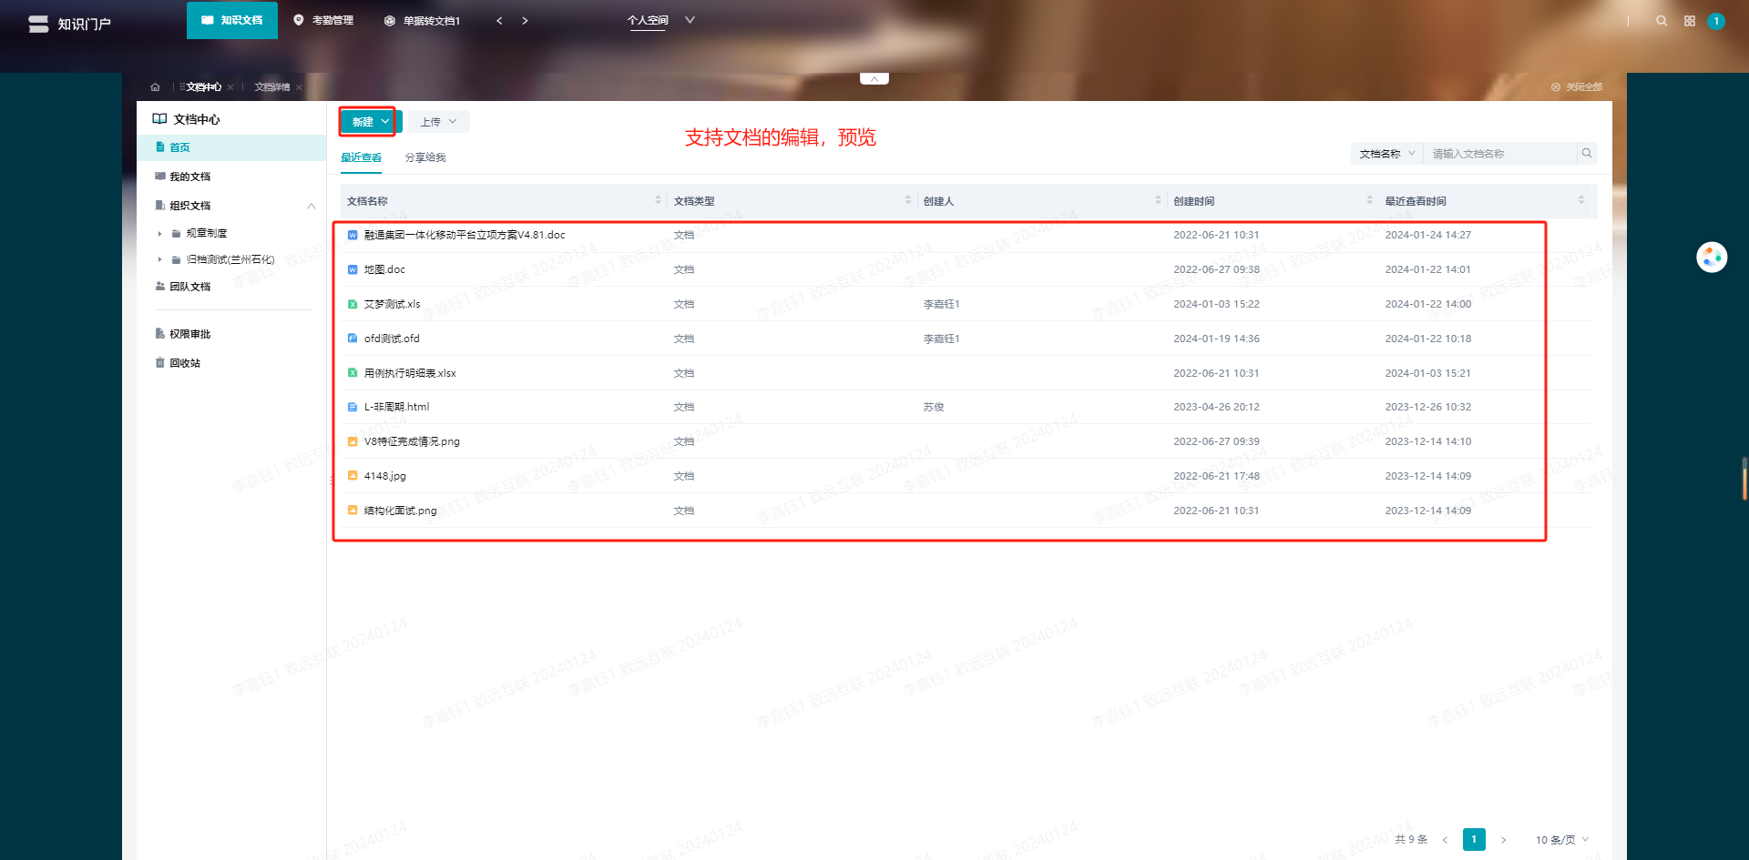Switch to the 知识文档 top tab

point(232,20)
